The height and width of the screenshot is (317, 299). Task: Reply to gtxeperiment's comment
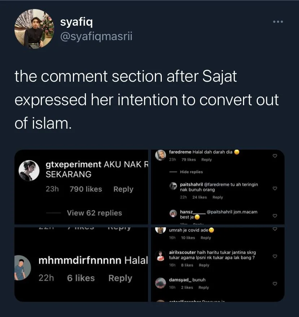(123, 189)
